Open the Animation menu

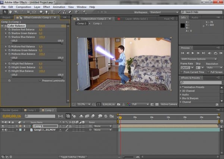click(59, 7)
